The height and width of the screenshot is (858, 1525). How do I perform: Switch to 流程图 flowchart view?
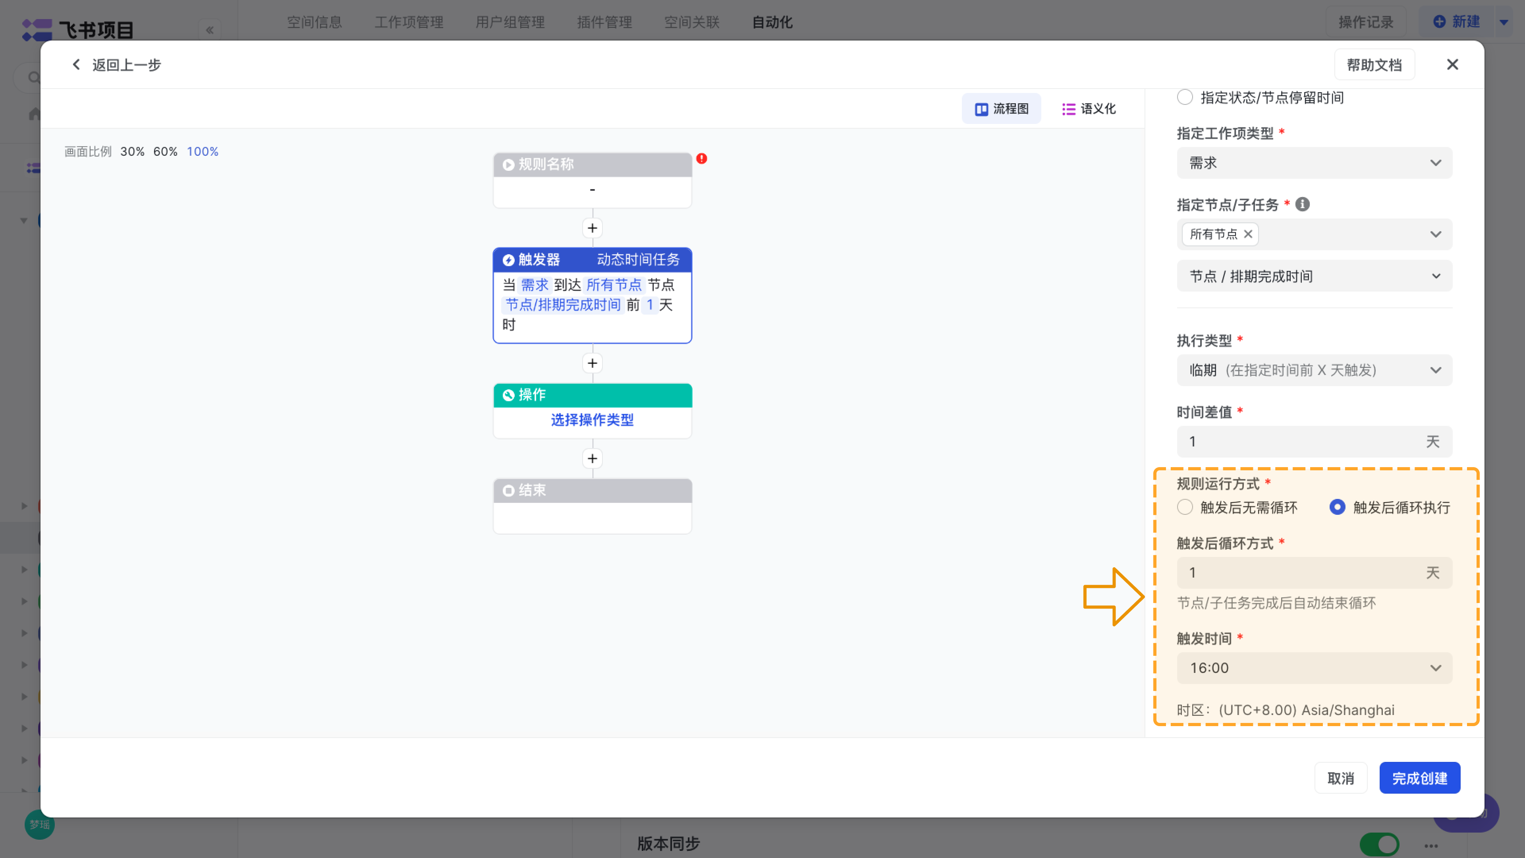click(1001, 109)
